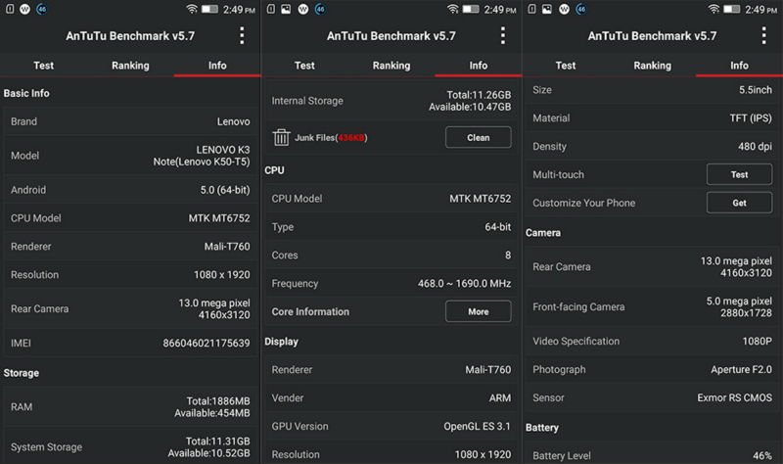This screenshot has width=783, height=464.
Task: Tap the blue 46 notification icon on left screen
Action: (42, 9)
